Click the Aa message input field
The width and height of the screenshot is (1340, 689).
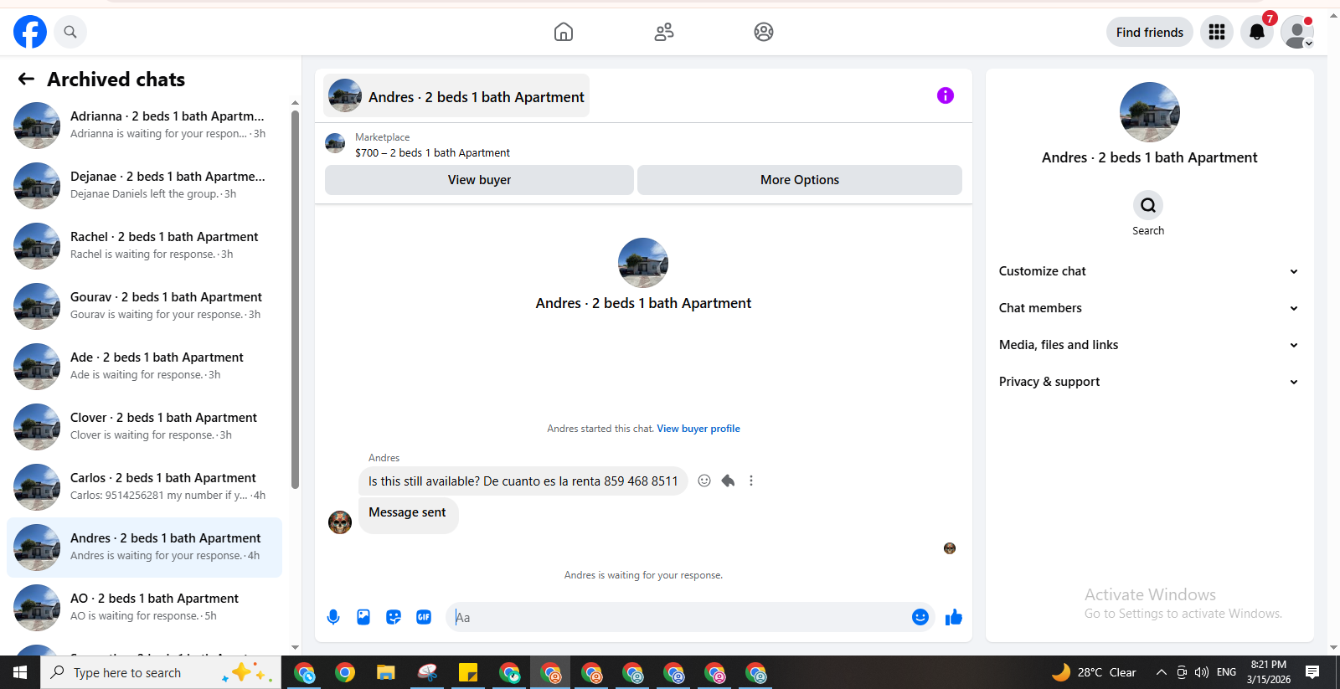(678, 617)
